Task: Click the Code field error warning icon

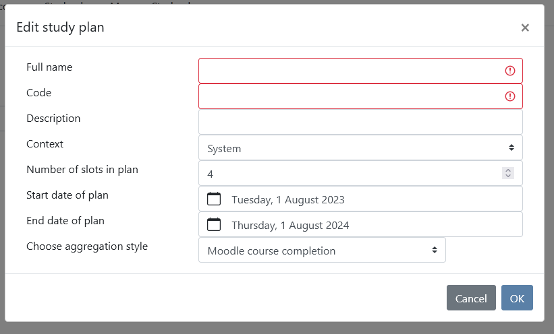Action: [510, 96]
